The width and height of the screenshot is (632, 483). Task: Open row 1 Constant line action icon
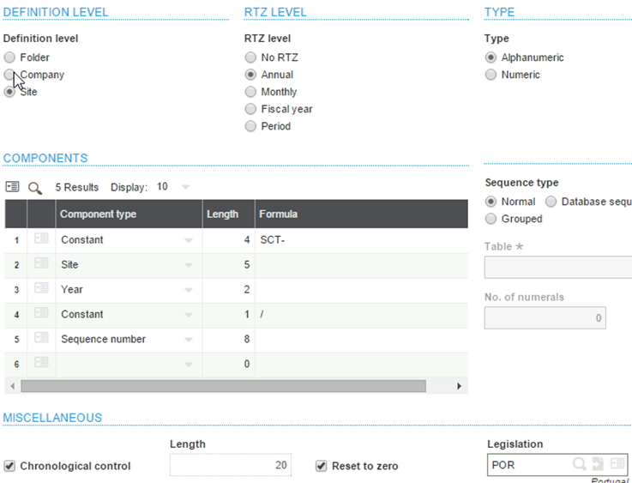(41, 240)
